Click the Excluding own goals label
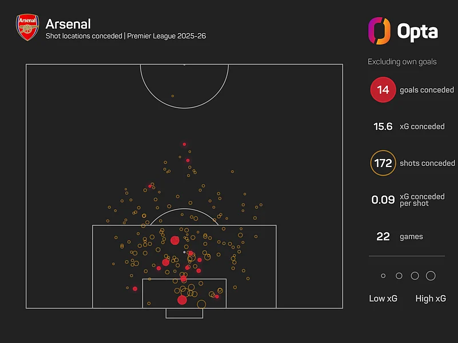The width and height of the screenshot is (458, 343). click(x=402, y=61)
